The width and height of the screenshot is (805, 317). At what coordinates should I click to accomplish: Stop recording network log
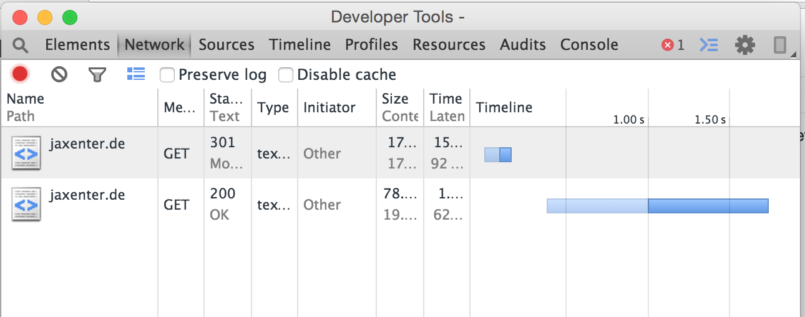tap(20, 75)
